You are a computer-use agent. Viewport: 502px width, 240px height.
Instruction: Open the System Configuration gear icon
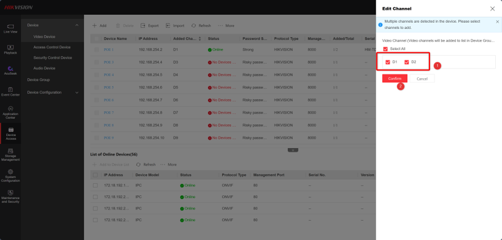tap(10, 172)
